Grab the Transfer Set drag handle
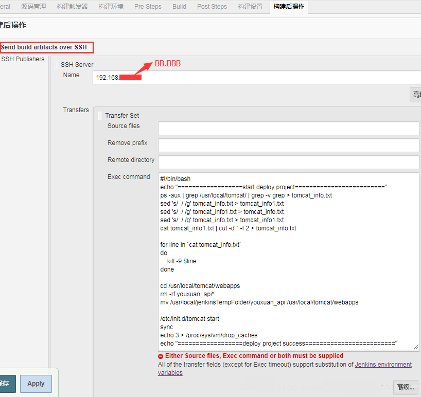This screenshot has width=421, height=397. 100,116
